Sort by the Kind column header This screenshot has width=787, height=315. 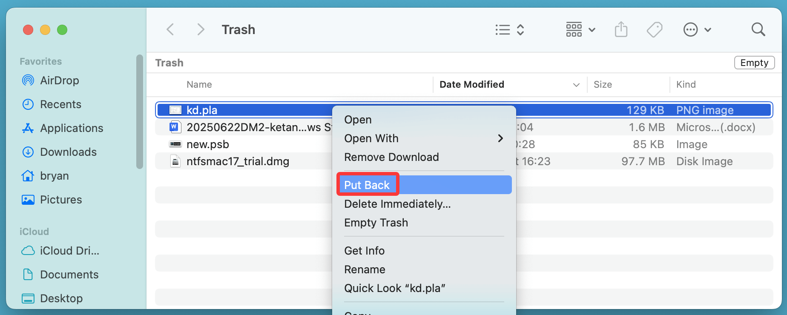[x=686, y=84]
